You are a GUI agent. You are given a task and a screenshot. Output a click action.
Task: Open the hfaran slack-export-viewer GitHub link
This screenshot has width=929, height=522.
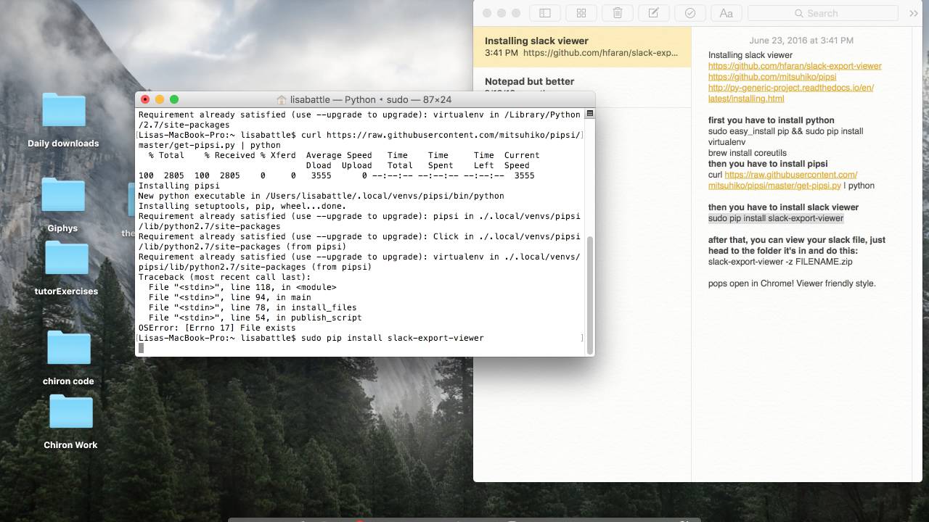(x=795, y=66)
